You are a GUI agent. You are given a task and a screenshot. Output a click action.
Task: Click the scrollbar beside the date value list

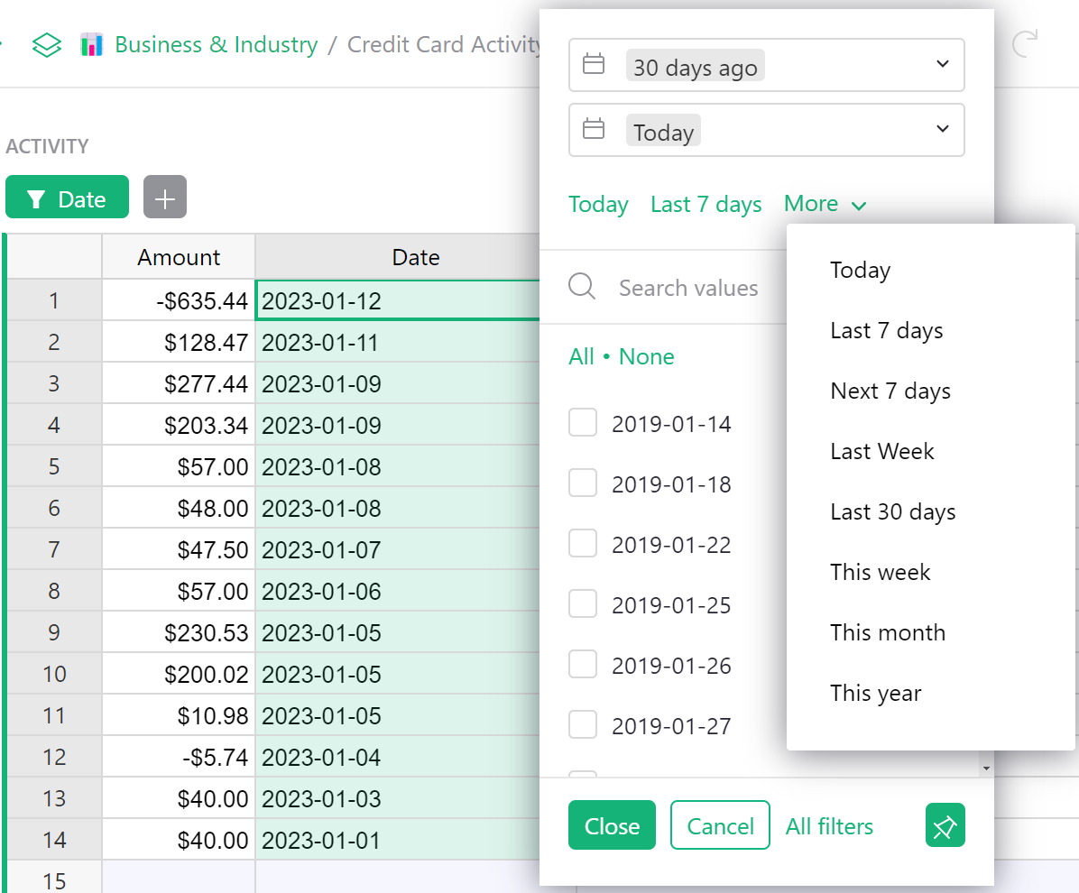[985, 768]
